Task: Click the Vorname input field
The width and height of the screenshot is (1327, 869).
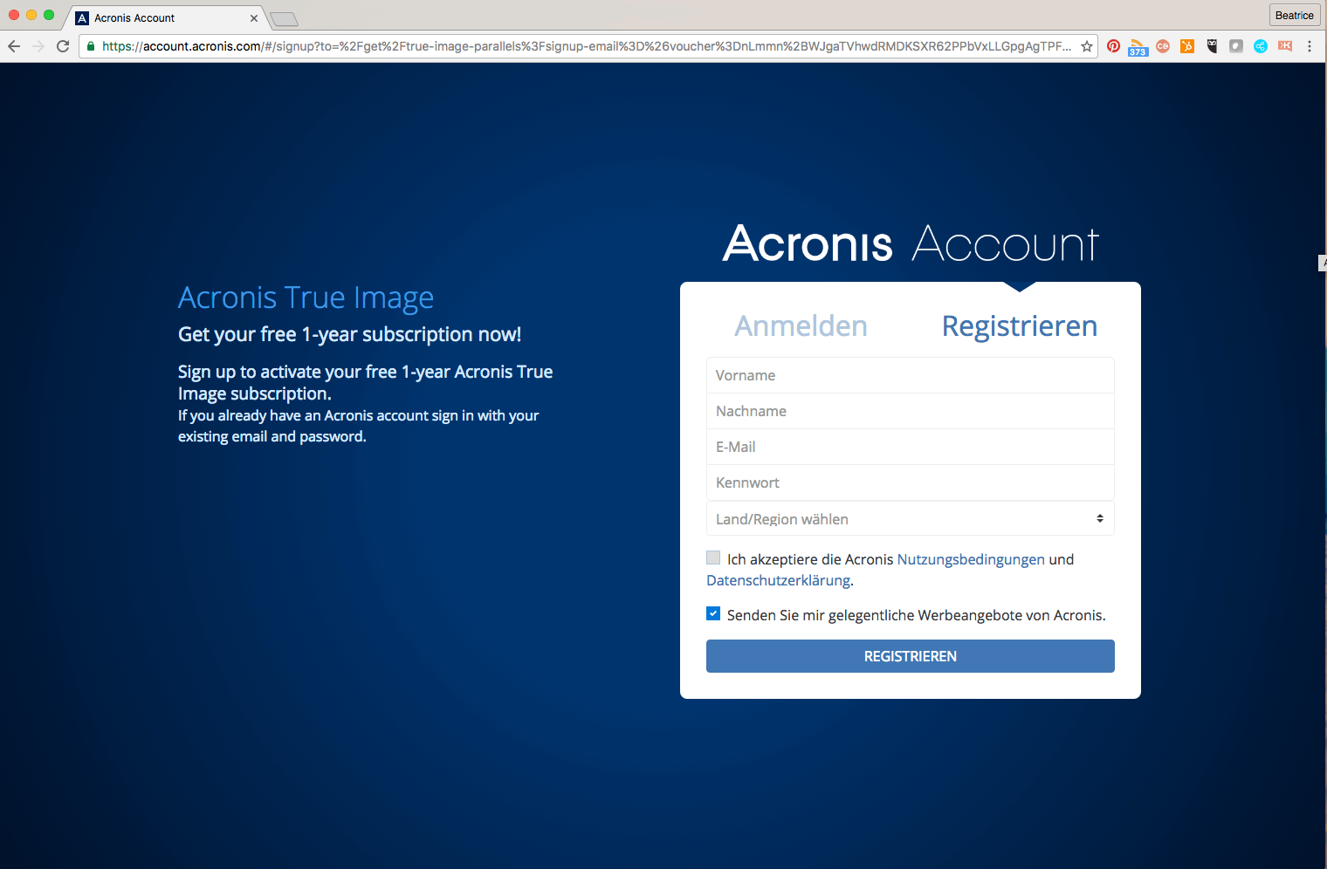Action: tap(911, 375)
